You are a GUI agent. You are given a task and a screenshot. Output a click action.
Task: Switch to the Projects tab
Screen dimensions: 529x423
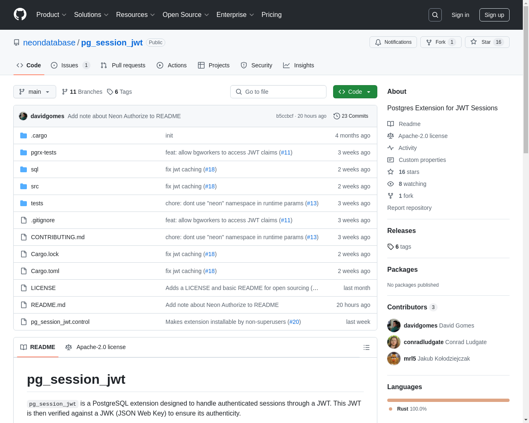point(214,65)
